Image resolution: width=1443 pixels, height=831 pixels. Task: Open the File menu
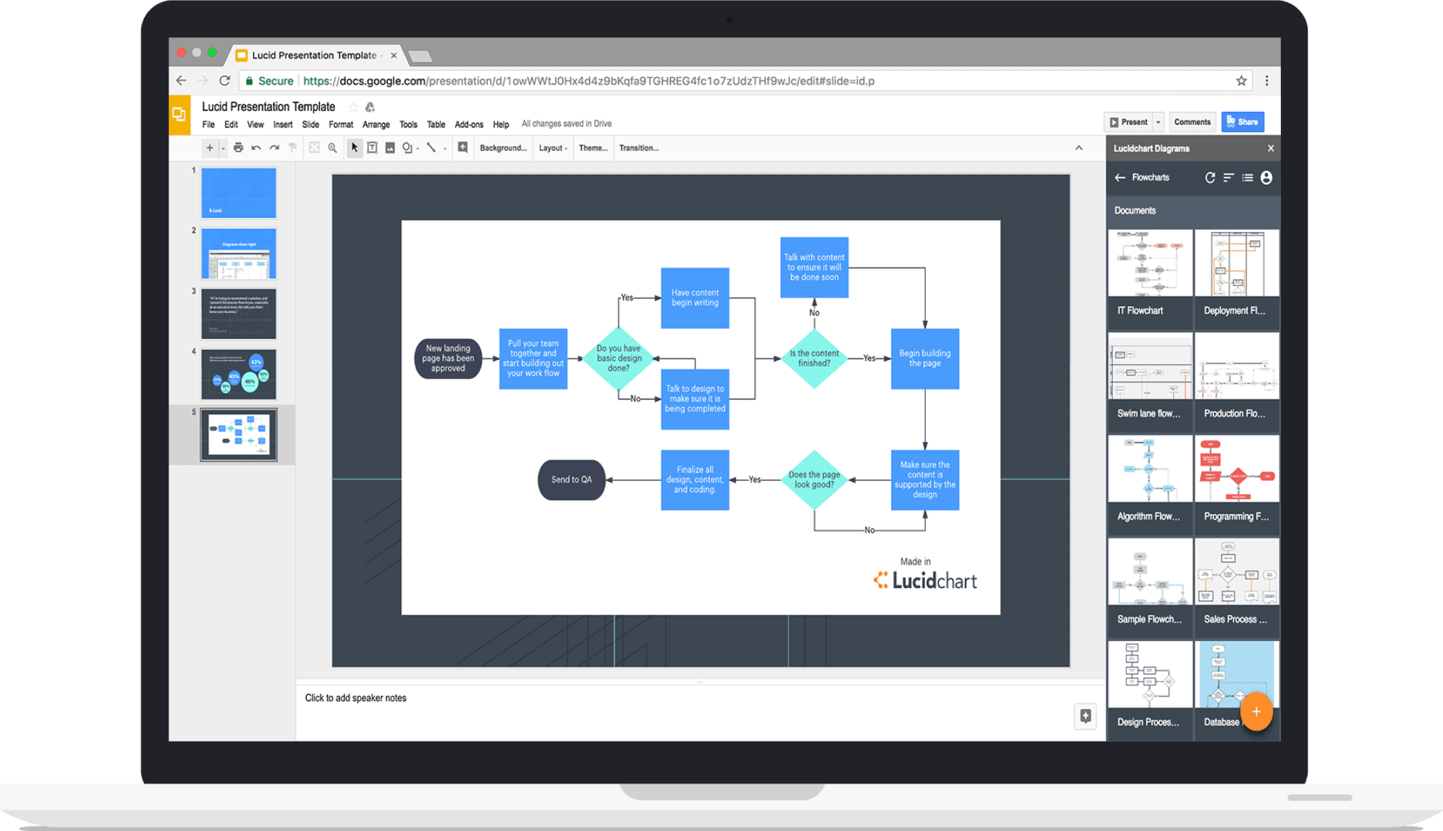pyautogui.click(x=209, y=125)
